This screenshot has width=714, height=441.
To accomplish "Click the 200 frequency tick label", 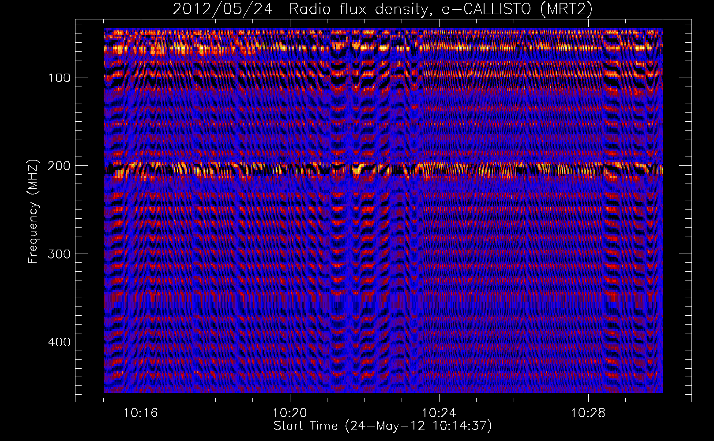I will click(x=59, y=166).
